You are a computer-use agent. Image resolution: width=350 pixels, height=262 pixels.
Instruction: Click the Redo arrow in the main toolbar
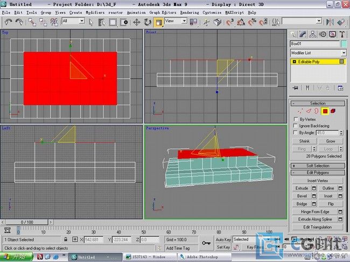[19, 22]
